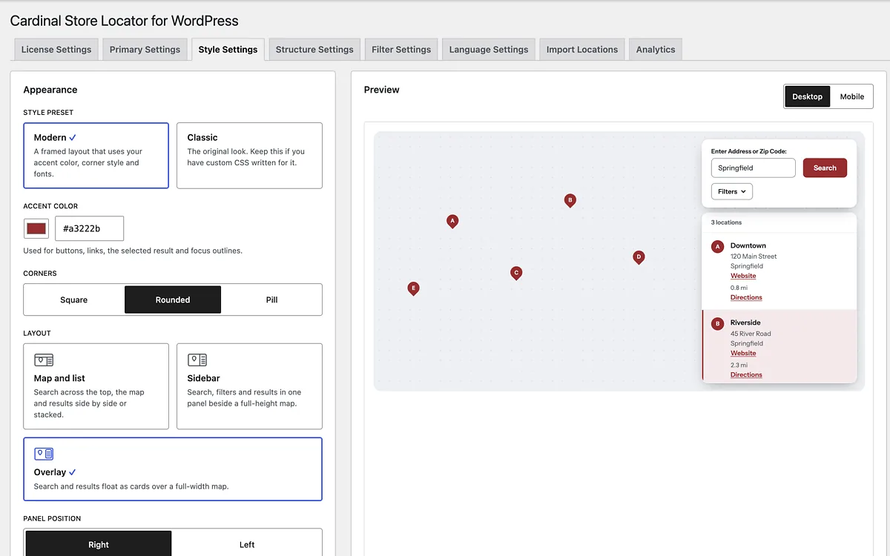Click map marker E
The height and width of the screenshot is (556, 890).
click(x=414, y=288)
